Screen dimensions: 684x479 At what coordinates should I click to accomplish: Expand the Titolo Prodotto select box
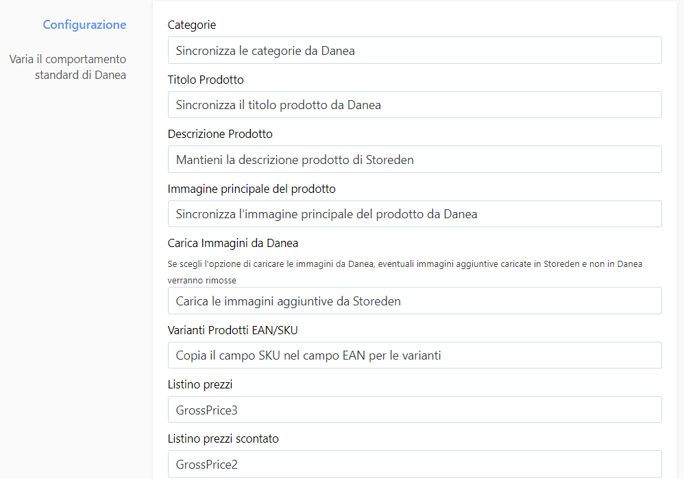coord(414,105)
